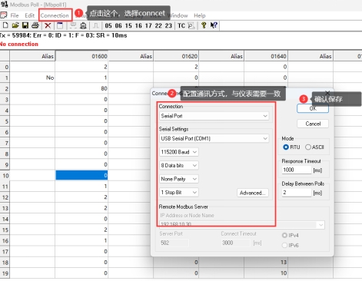Click the arrow-with-question-mark help icon
Screen dimensions: 362x281
[214, 25]
